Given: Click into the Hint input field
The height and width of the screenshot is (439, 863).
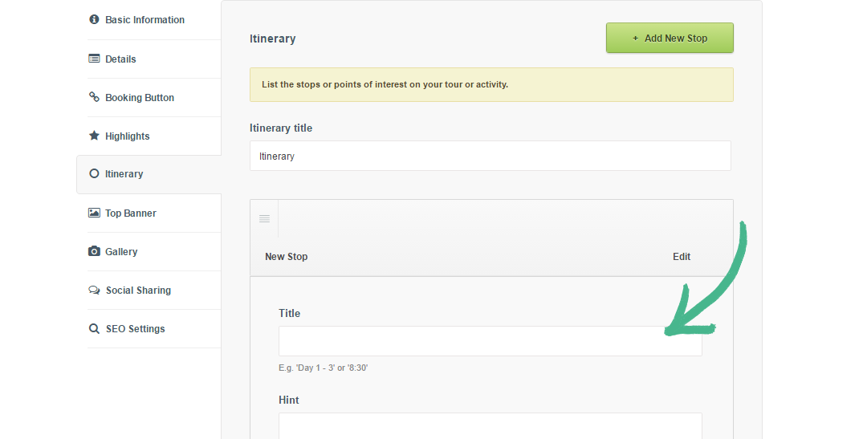Looking at the screenshot, I should point(490,425).
